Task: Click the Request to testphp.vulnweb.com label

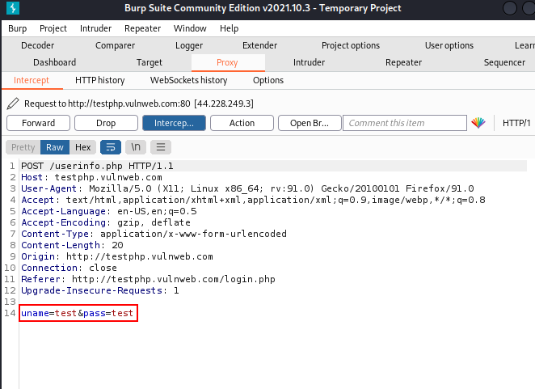Action: 139,104
